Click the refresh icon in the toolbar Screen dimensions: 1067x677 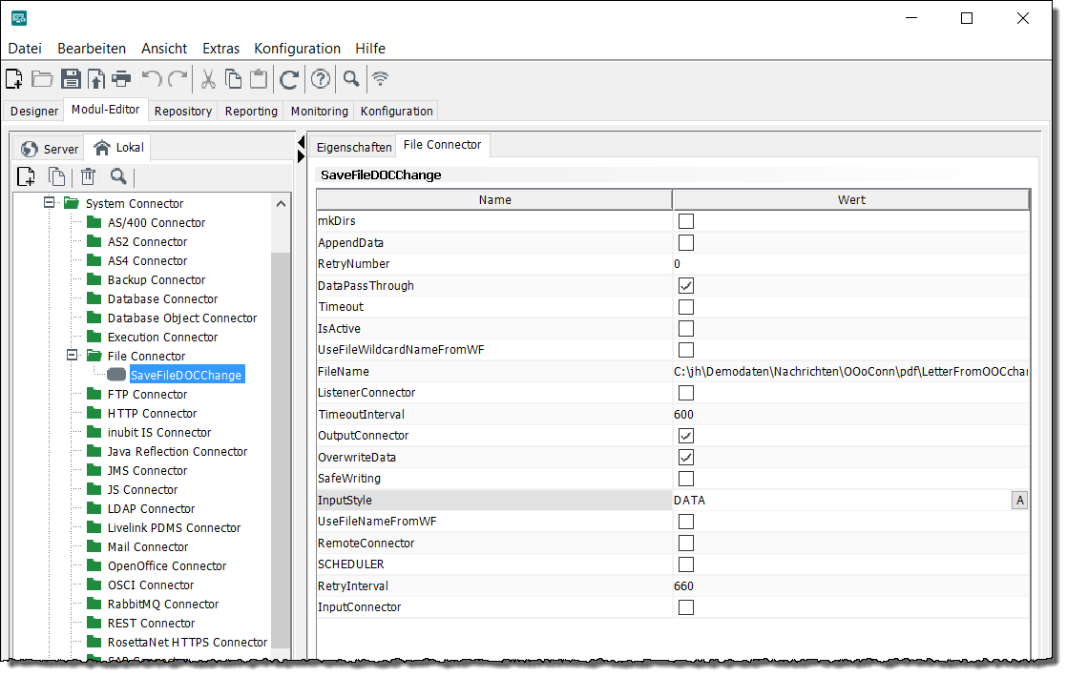pyautogui.click(x=289, y=79)
